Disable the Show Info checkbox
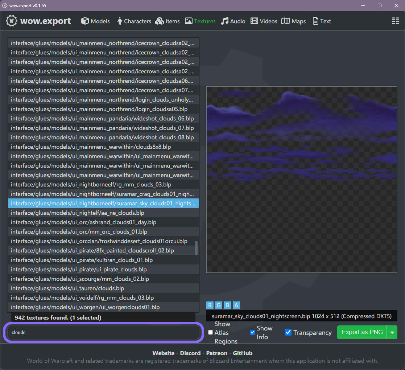The height and width of the screenshot is (370, 405). tap(253, 332)
